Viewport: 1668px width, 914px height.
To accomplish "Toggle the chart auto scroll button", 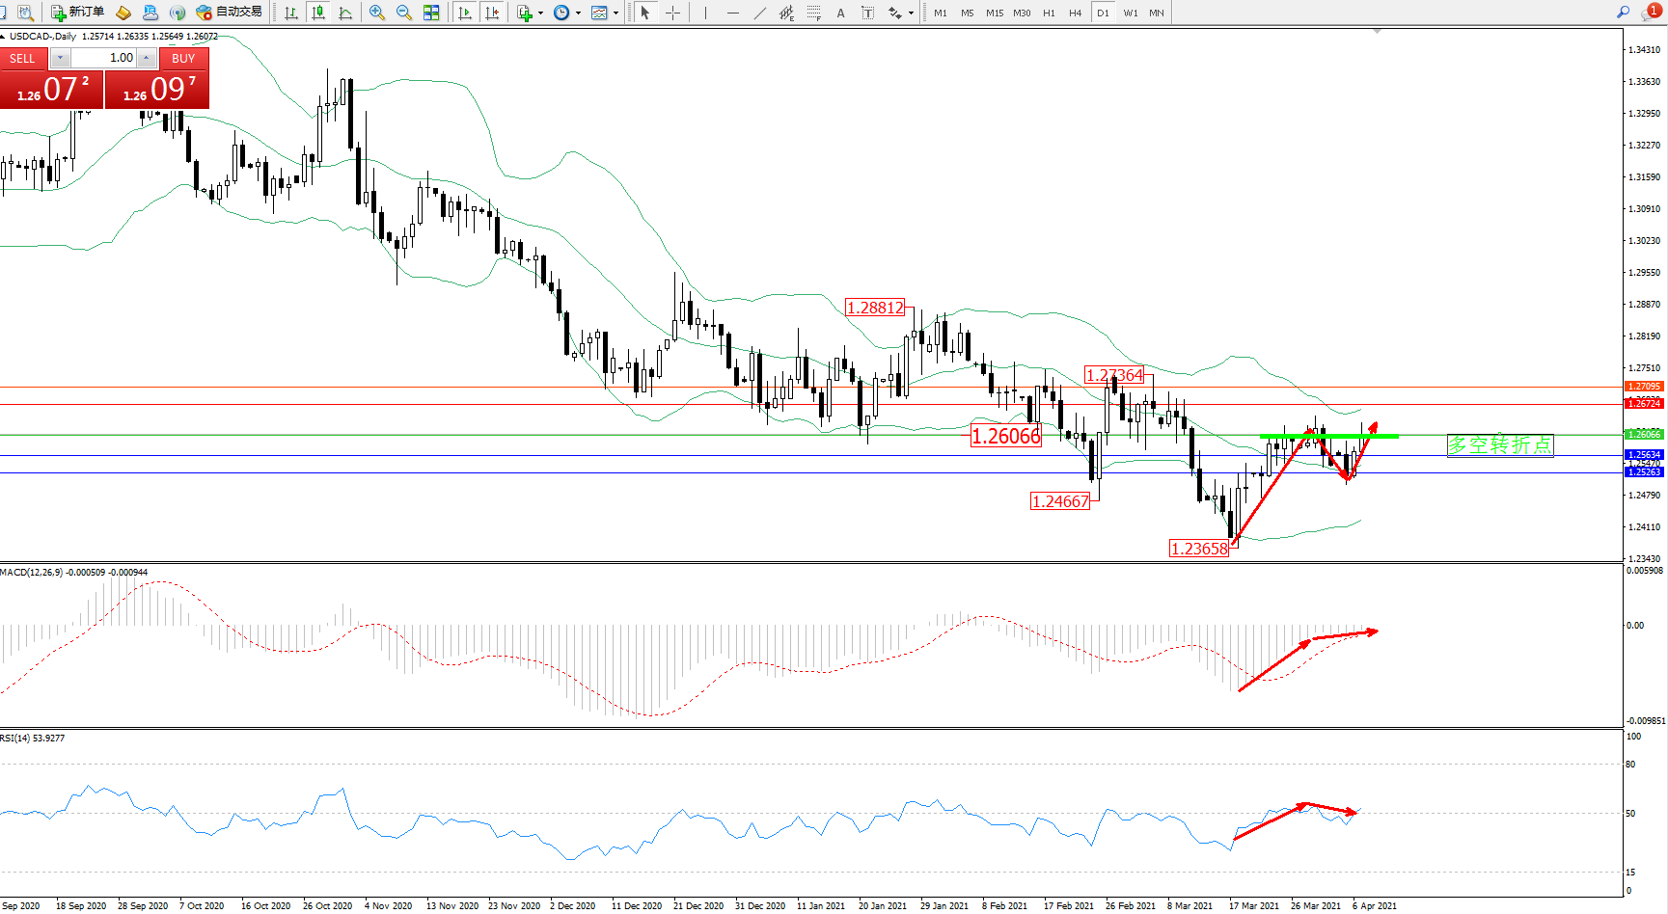I will click(x=465, y=13).
